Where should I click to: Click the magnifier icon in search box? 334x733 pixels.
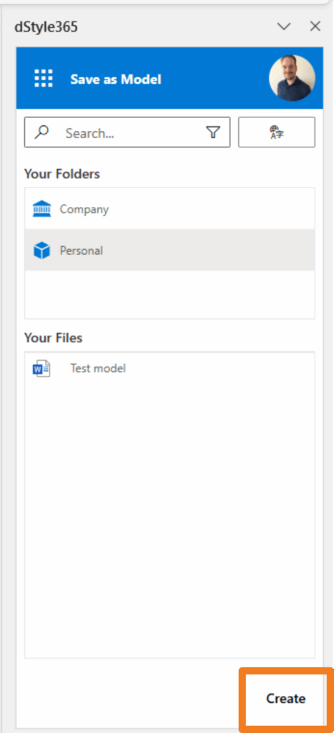[x=42, y=132]
